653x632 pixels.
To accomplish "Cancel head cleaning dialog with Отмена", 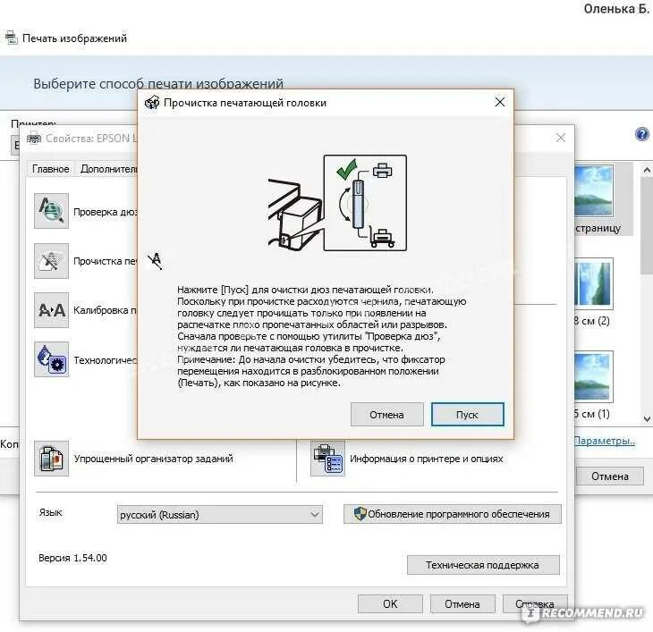I will [386, 415].
